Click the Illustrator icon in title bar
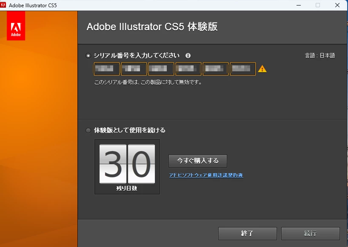Image resolution: width=348 pixels, height=247 pixels. [3, 5]
